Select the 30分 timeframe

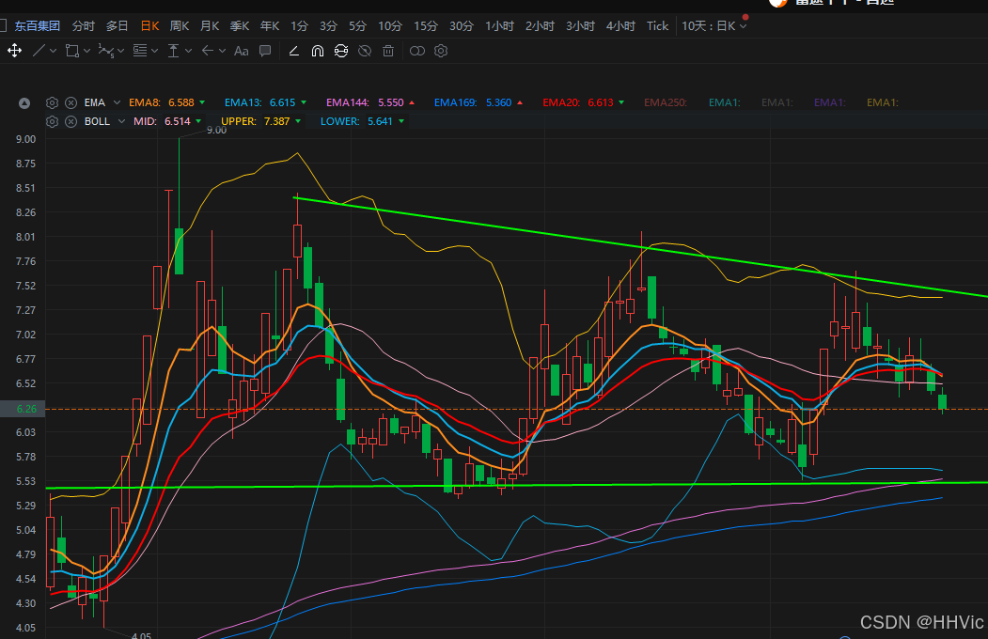[462, 25]
